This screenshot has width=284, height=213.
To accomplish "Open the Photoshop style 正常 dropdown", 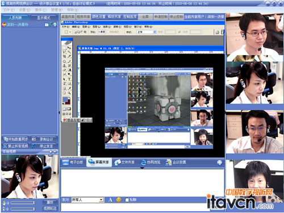I will tap(147, 32).
